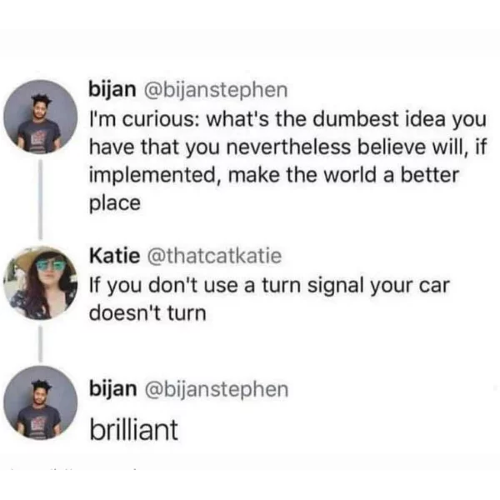Open the 'brilliant' reply tweet

point(133,429)
